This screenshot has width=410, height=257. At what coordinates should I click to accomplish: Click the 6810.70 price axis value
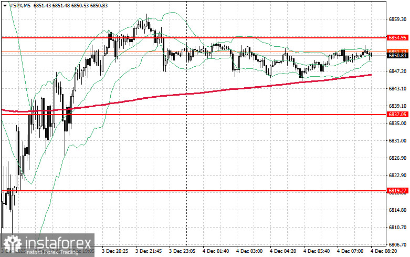click(397, 228)
